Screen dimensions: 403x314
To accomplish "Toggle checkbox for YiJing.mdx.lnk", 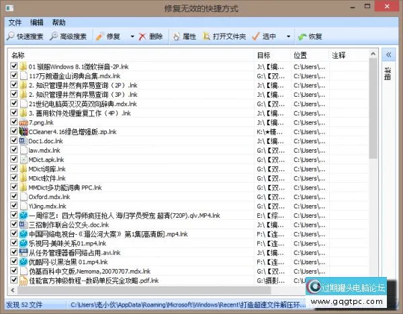I will (14, 206).
